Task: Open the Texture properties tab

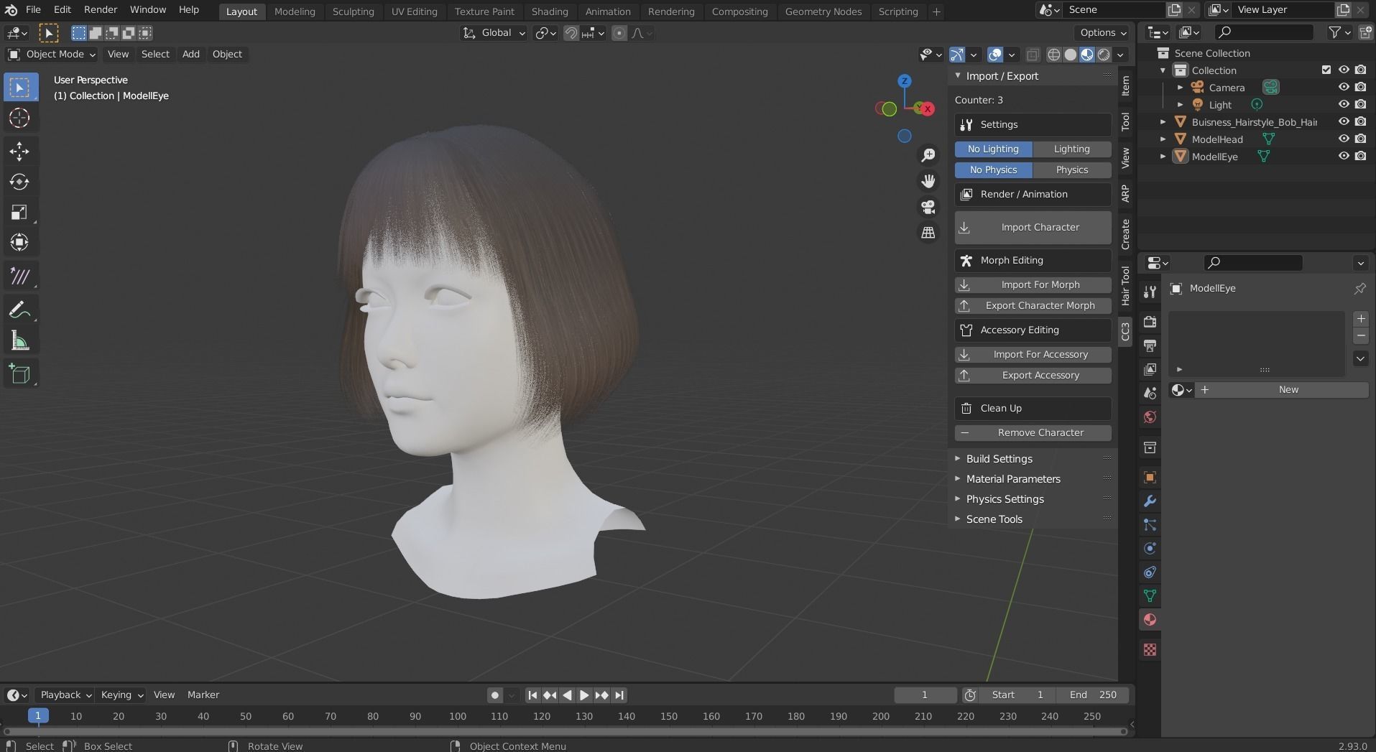Action: [x=1150, y=650]
